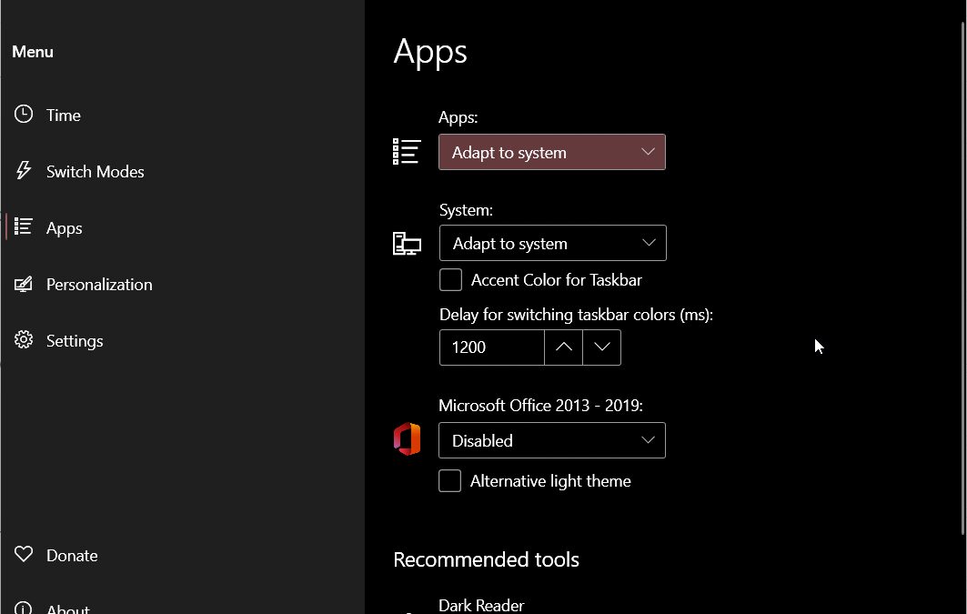Click the heart icon beside Donate
Screen dimensions: 967x614
click(x=24, y=555)
